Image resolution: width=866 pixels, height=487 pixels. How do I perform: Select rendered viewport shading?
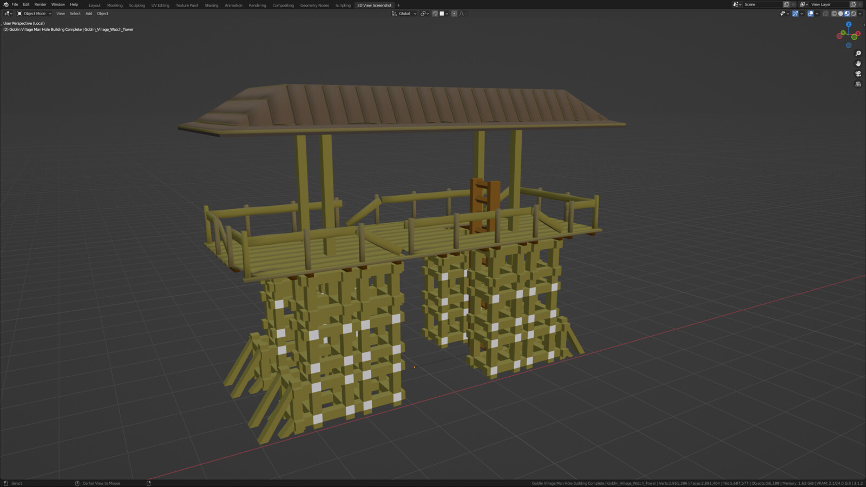(854, 14)
